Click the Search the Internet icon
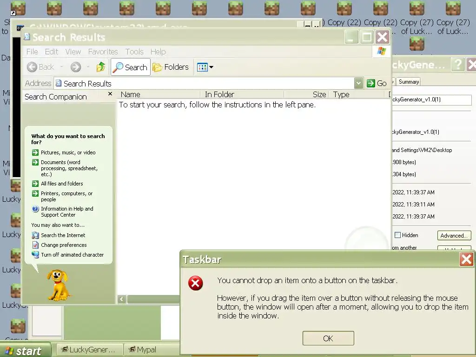This screenshot has width=476, height=357. pos(35,235)
